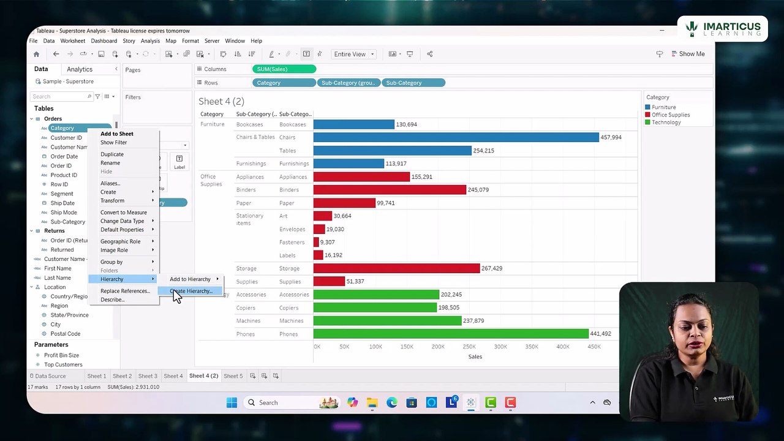
Task: Click the Office Supplies red legend swatch
Action: tap(647, 115)
